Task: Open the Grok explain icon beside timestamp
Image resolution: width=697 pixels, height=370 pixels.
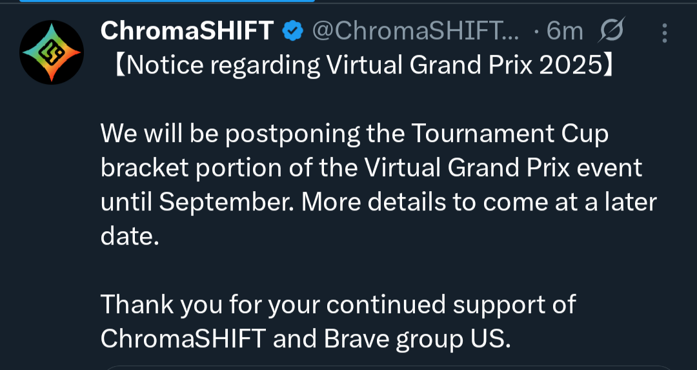Action: pos(611,30)
